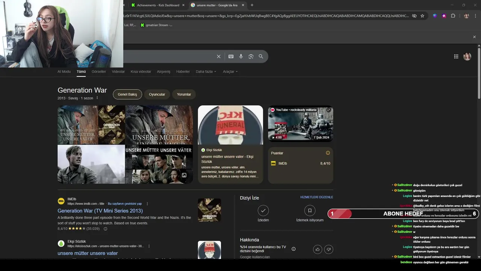The height and width of the screenshot is (271, 481).
Task: Select the Genel Bakış chip
Action: [x=127, y=94]
